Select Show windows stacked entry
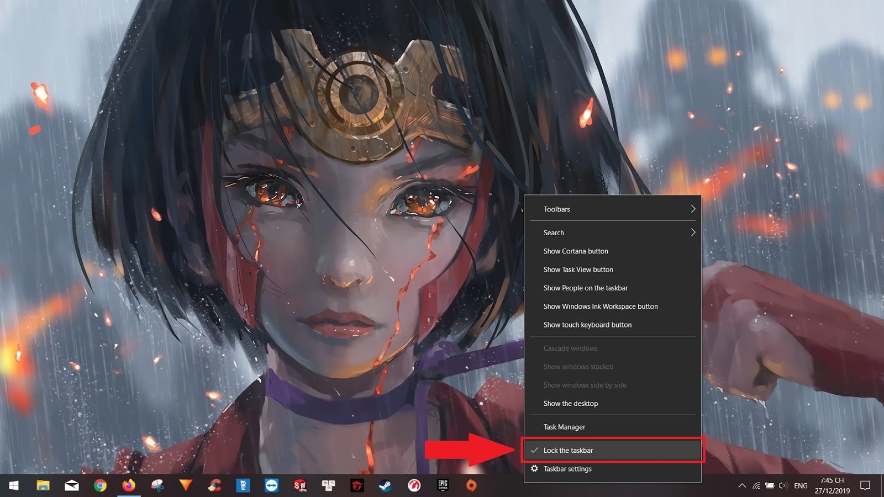The height and width of the screenshot is (497, 884). (x=613, y=367)
